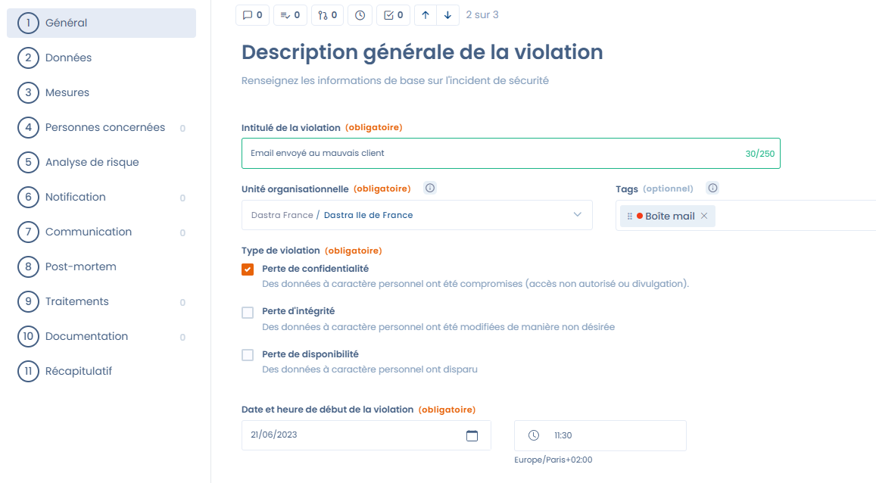Click the Description générale de la violation heading
This screenshot has width=876, height=483.
point(422,52)
